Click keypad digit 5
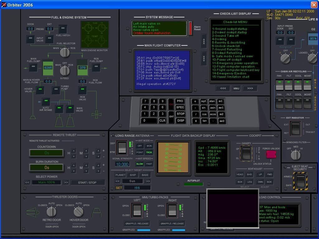319x239 pixels. coord(154,107)
